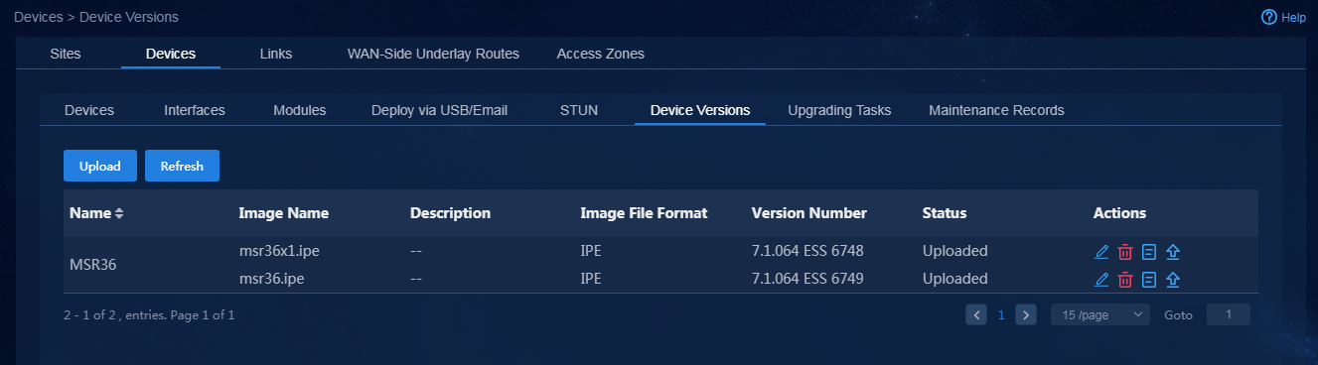Edit the msr36.ipe image entry
This screenshot has height=365, width=1318.
[1100, 280]
